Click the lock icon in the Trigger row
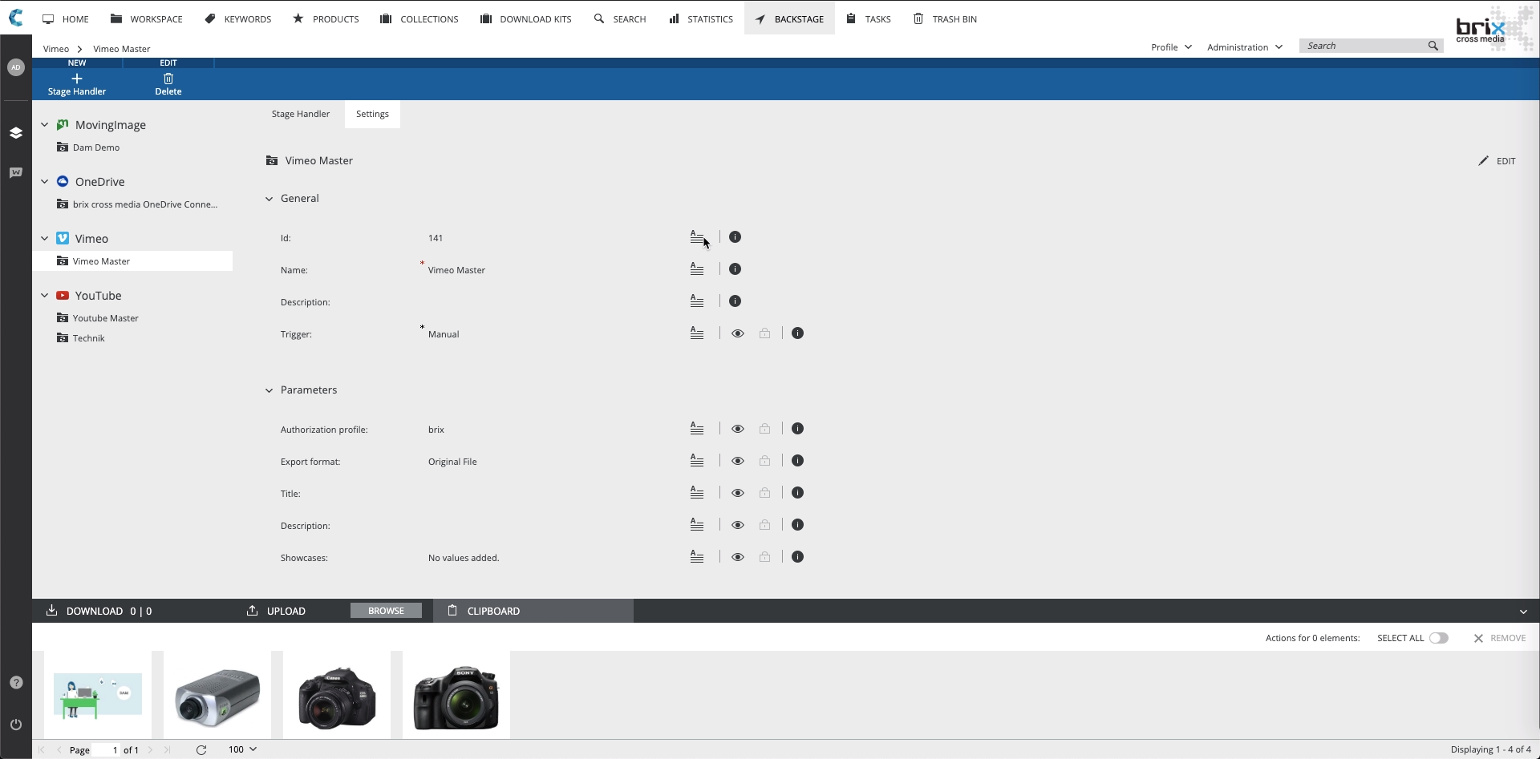The image size is (1540, 759). pyautogui.click(x=764, y=333)
